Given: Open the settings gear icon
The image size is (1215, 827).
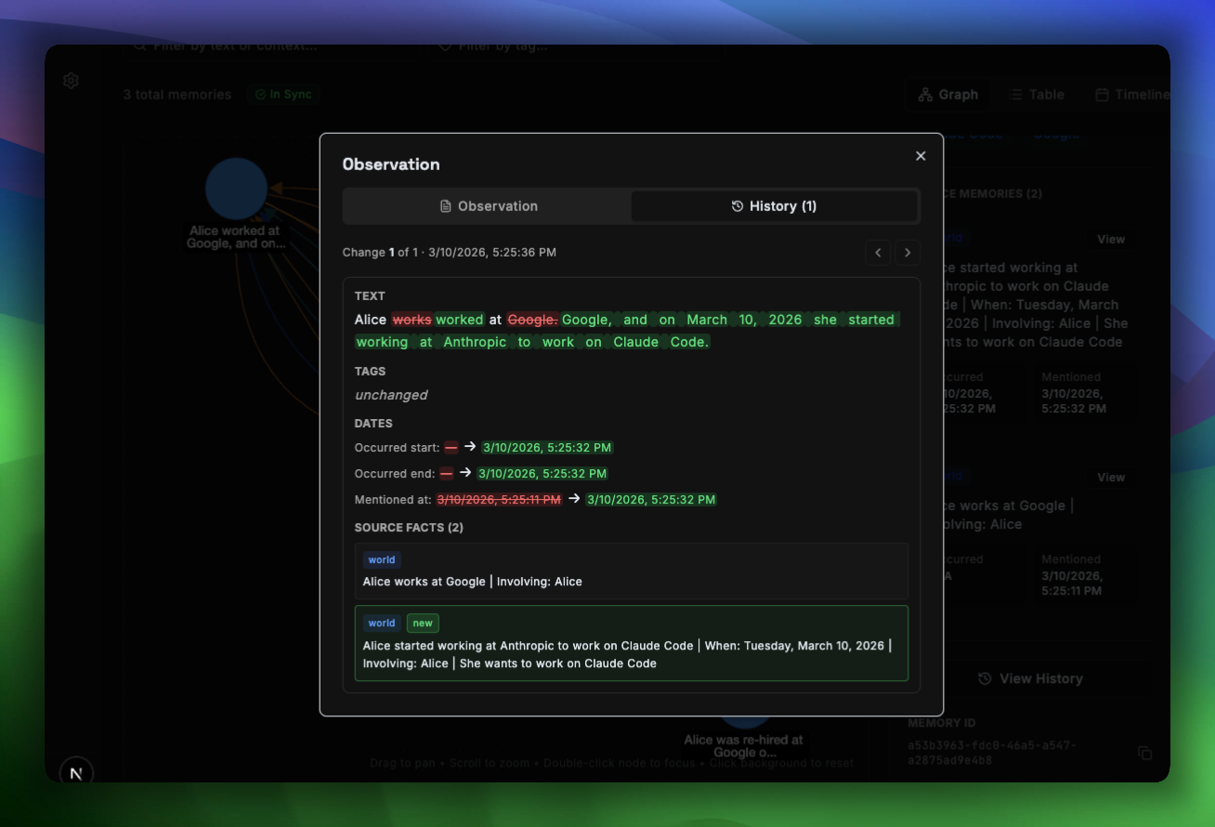Looking at the screenshot, I should 72,81.
